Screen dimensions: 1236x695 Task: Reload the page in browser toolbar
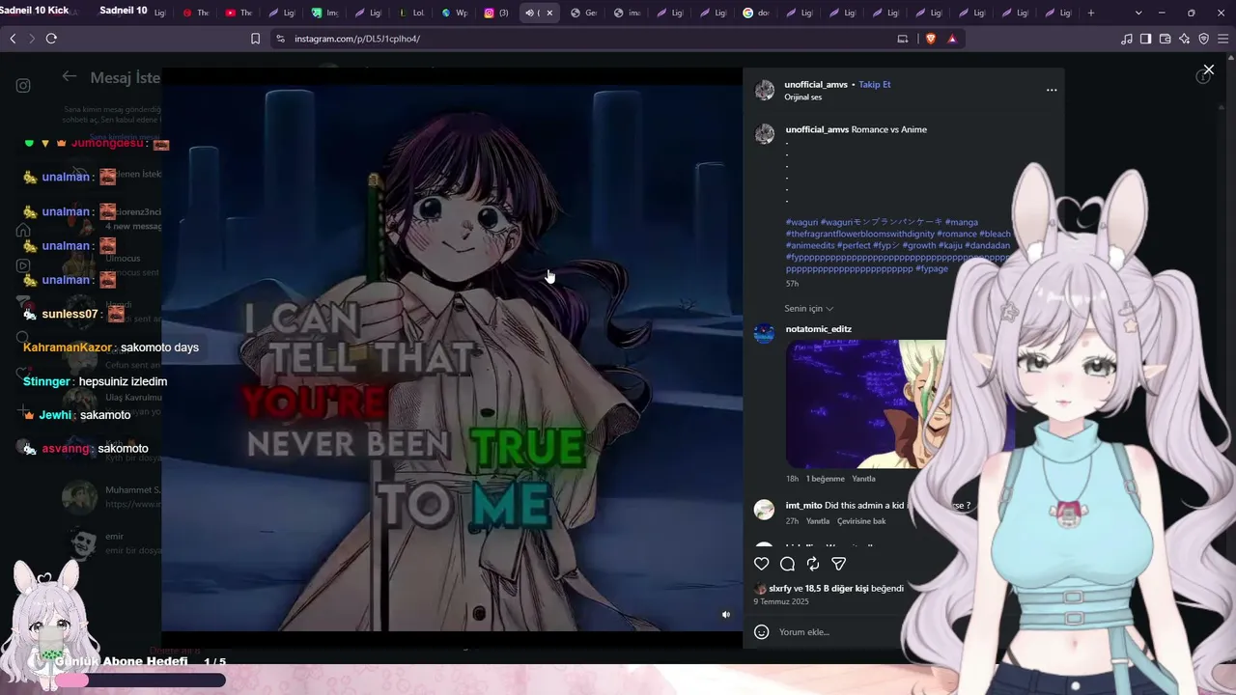tap(51, 39)
